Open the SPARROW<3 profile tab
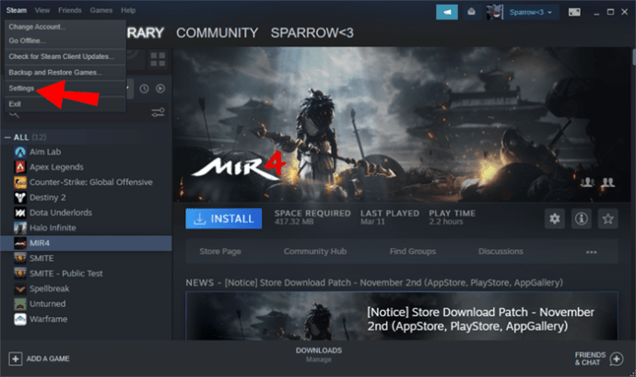This screenshot has width=636, height=377. coord(312,33)
